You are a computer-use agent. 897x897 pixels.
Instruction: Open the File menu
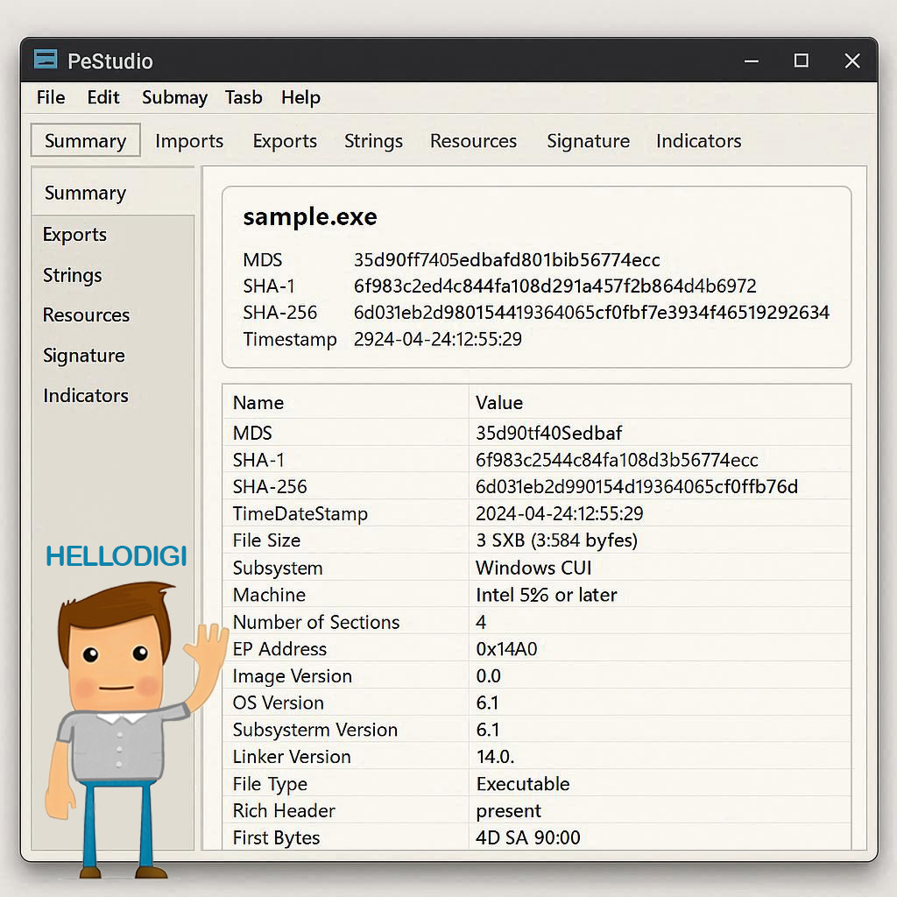click(51, 97)
